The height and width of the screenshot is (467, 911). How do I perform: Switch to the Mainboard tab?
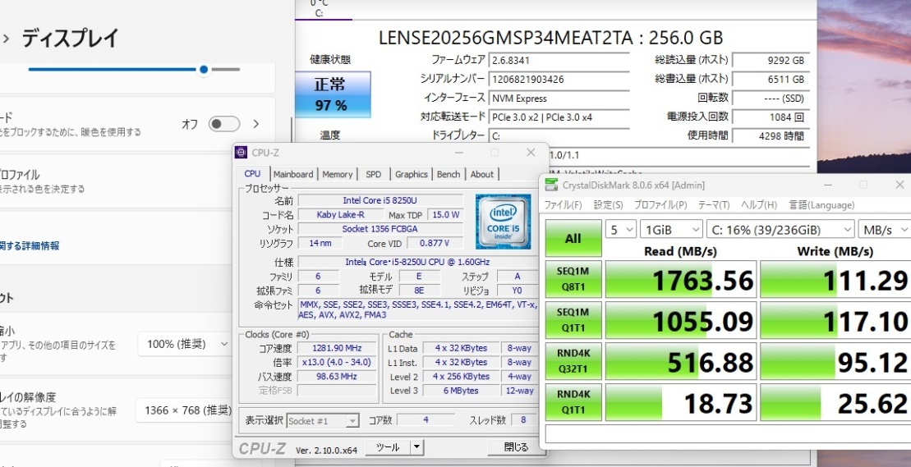click(x=292, y=174)
